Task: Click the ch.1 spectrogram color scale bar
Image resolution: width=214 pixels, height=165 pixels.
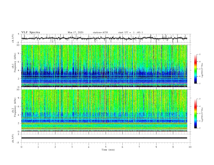Action: 195,69
